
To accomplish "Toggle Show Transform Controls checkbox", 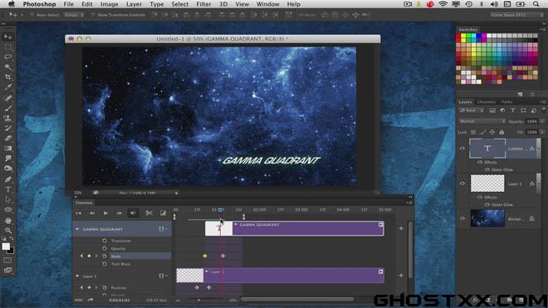I will click(93, 15).
